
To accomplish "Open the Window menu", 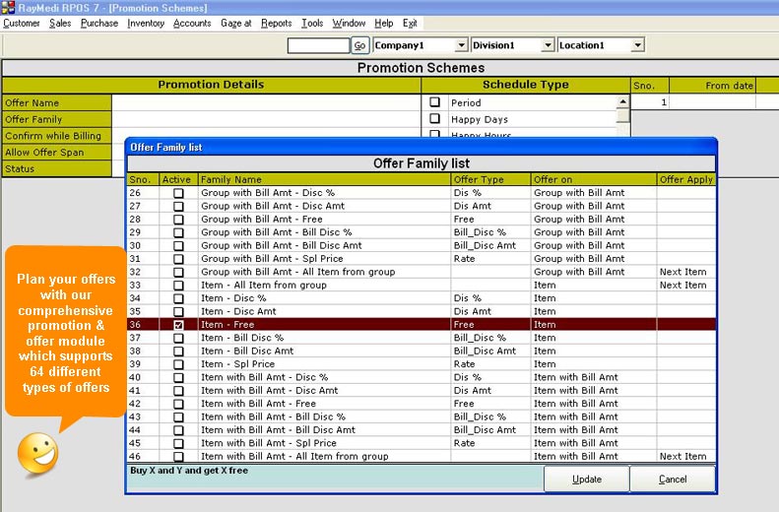I will pyautogui.click(x=349, y=23).
